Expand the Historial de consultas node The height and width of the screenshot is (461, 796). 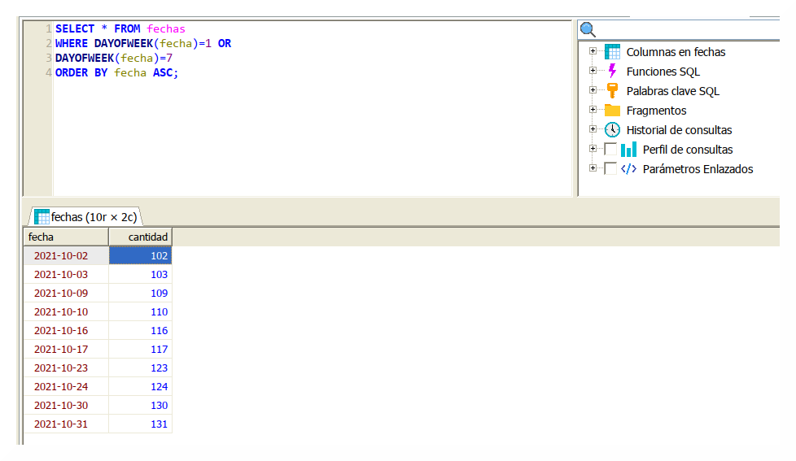[x=593, y=130]
